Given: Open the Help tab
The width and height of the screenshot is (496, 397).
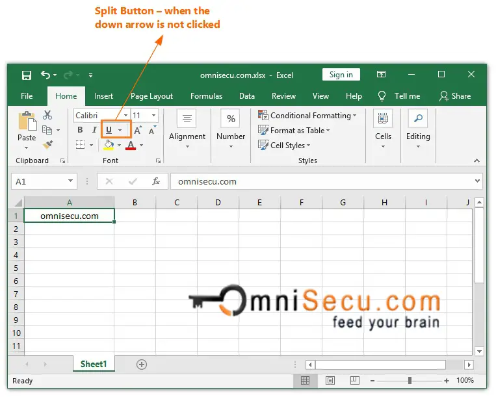Looking at the screenshot, I should point(354,96).
